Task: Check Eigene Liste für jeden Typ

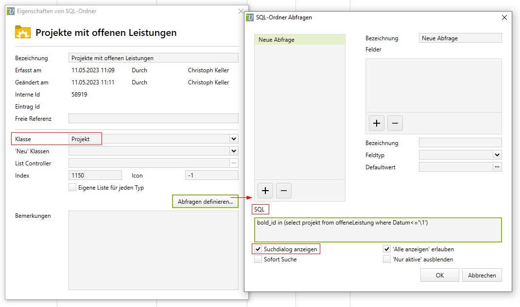Action: 72,188
